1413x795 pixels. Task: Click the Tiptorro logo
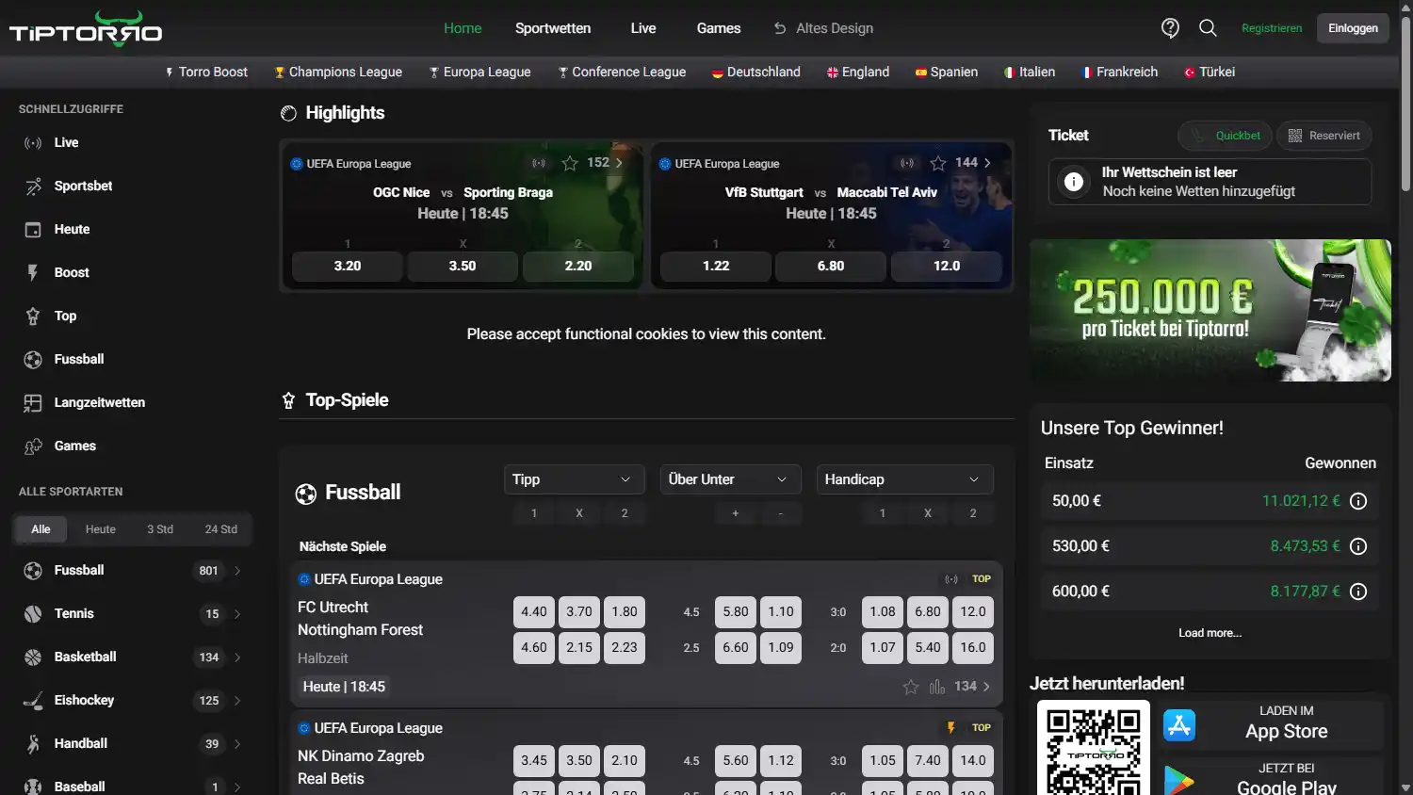tap(86, 28)
